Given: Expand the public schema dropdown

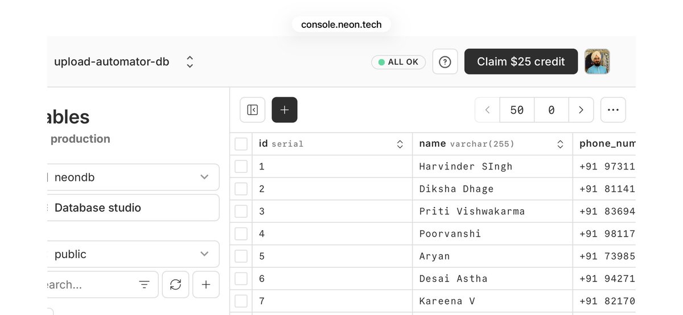Looking at the screenshot, I should tap(133, 254).
